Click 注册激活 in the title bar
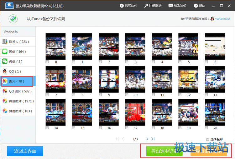This screenshot has width=235, height=159. coord(155,6)
